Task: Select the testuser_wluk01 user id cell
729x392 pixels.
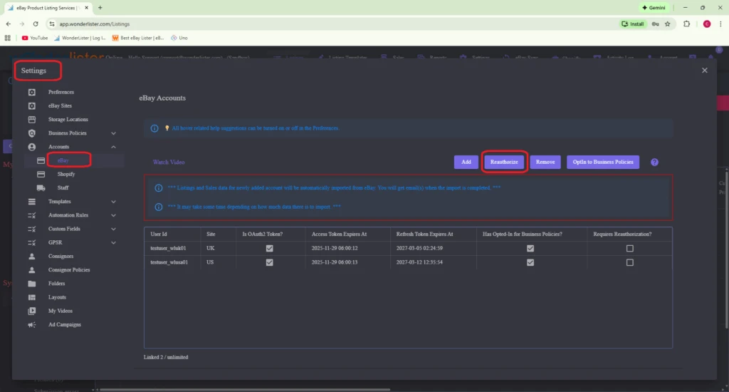Action: pos(172,248)
